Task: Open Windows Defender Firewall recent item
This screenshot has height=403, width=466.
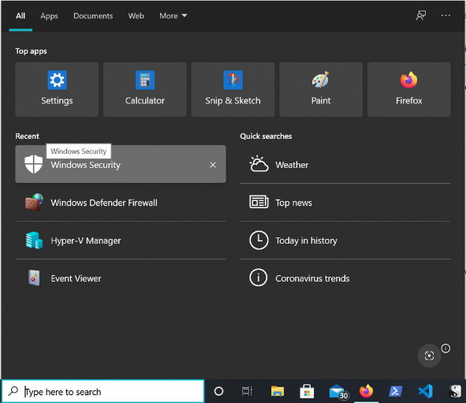Action: [x=121, y=203]
